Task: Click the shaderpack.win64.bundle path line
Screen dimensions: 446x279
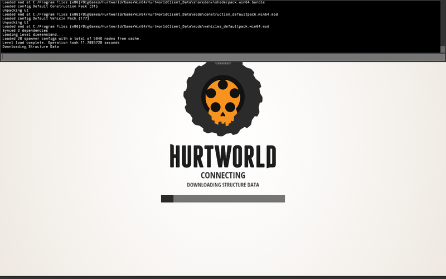Action: pos(134,2)
